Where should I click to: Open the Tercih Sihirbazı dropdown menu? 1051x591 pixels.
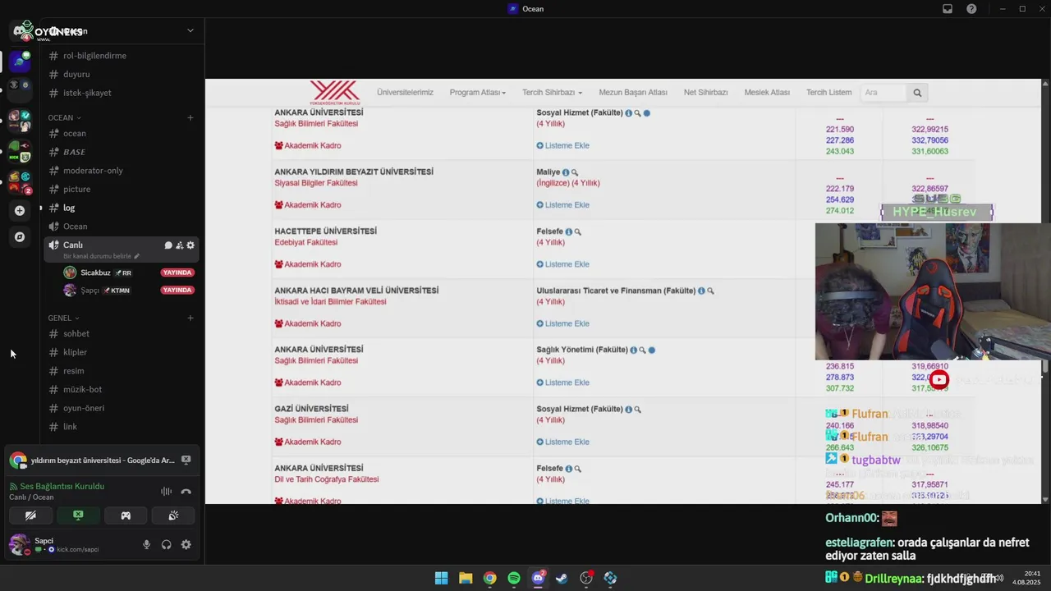pyautogui.click(x=552, y=93)
